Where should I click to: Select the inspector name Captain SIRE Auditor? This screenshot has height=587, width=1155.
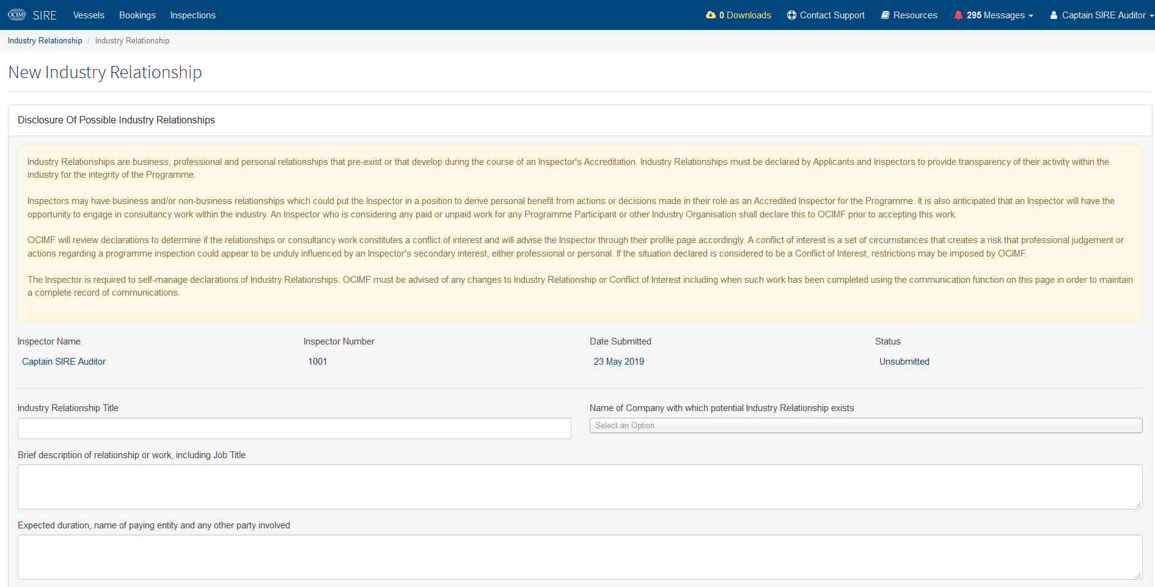(64, 361)
